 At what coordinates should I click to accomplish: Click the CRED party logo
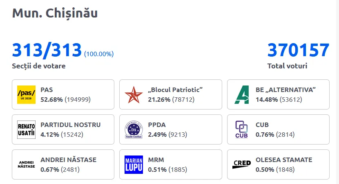[241, 164]
